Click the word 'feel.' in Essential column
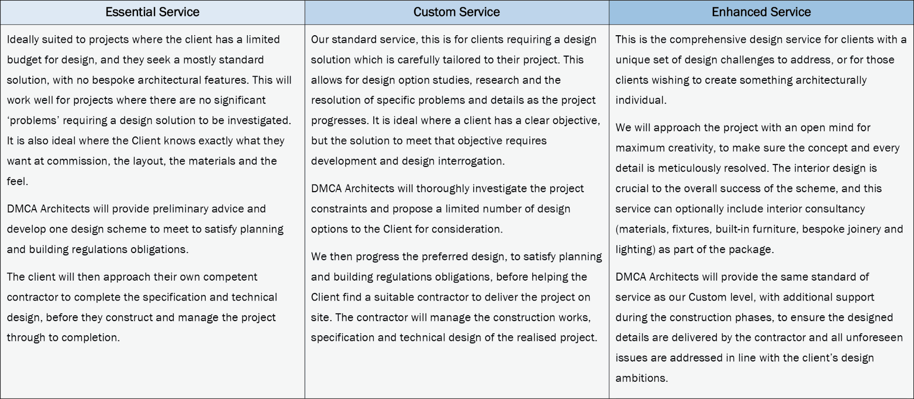Viewport: 914px width, 399px height. (17, 181)
